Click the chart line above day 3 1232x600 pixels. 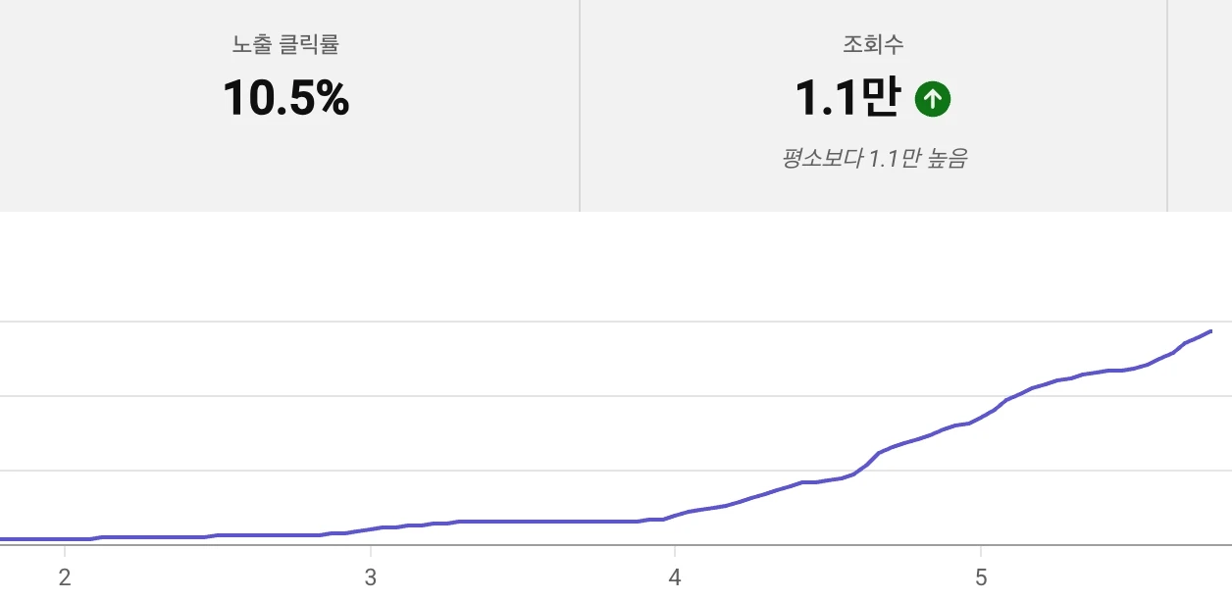pos(370,528)
